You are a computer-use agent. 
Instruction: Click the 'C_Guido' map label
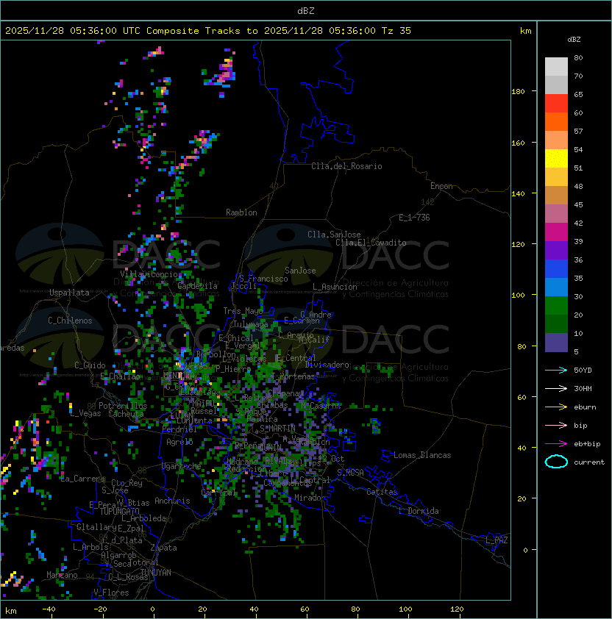click(90, 365)
